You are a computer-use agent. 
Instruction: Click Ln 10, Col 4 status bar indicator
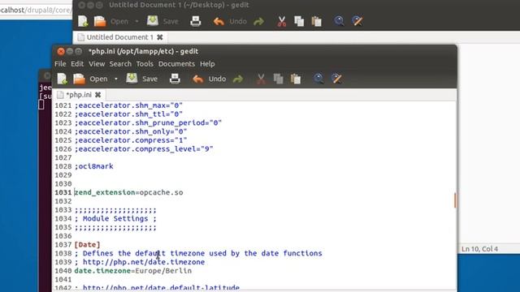click(479, 249)
